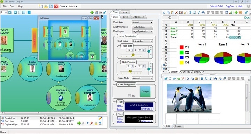Open the Chart Style dropdown
Viewport: 251px width, 134px height.
point(142,22)
